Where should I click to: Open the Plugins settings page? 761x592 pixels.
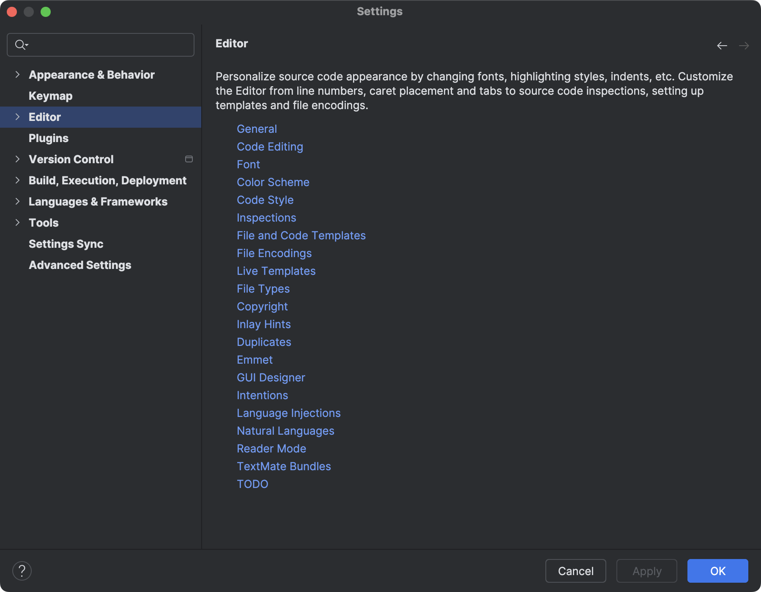(x=48, y=138)
